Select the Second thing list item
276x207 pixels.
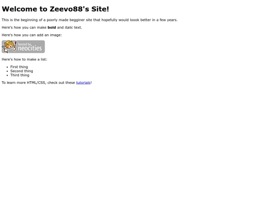tap(21, 71)
